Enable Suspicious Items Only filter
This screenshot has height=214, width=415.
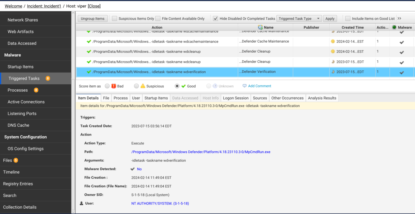point(115,18)
